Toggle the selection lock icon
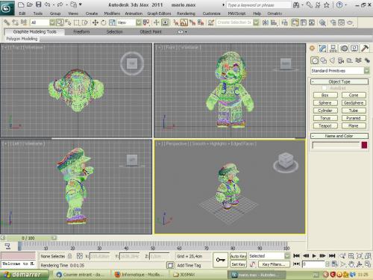 click(70, 256)
